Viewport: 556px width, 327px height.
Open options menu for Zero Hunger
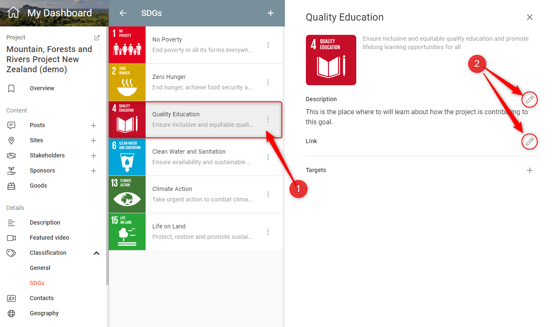coord(268,82)
